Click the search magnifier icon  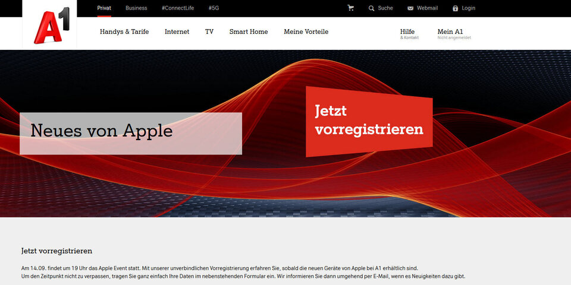371,8
